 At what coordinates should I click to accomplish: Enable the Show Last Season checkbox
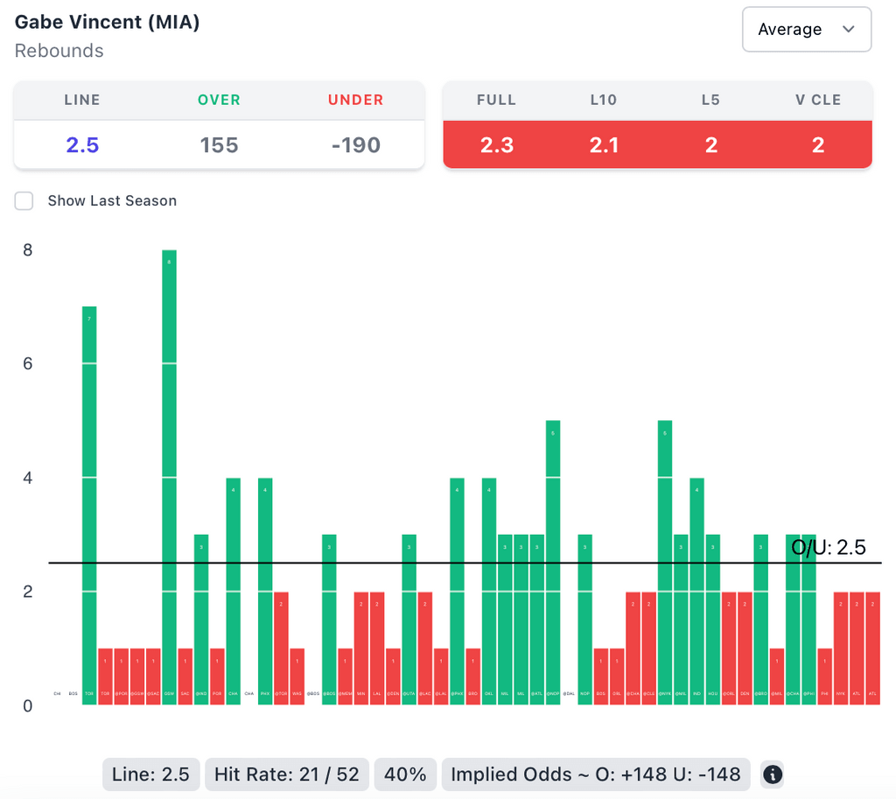24,201
